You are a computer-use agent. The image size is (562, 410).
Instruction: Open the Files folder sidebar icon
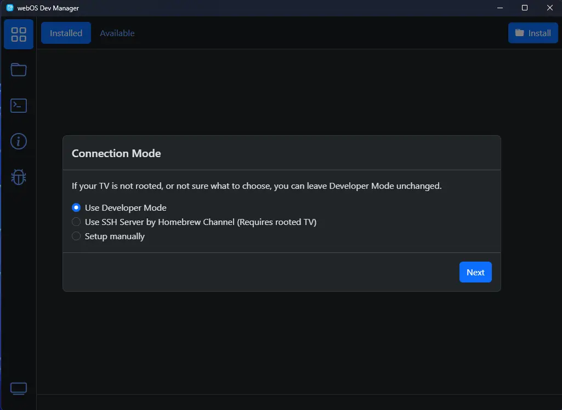19,70
